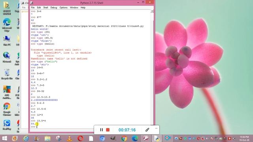This screenshot has height=142, width=253.
Task: Open Network desktop icon
Action: (7, 57)
